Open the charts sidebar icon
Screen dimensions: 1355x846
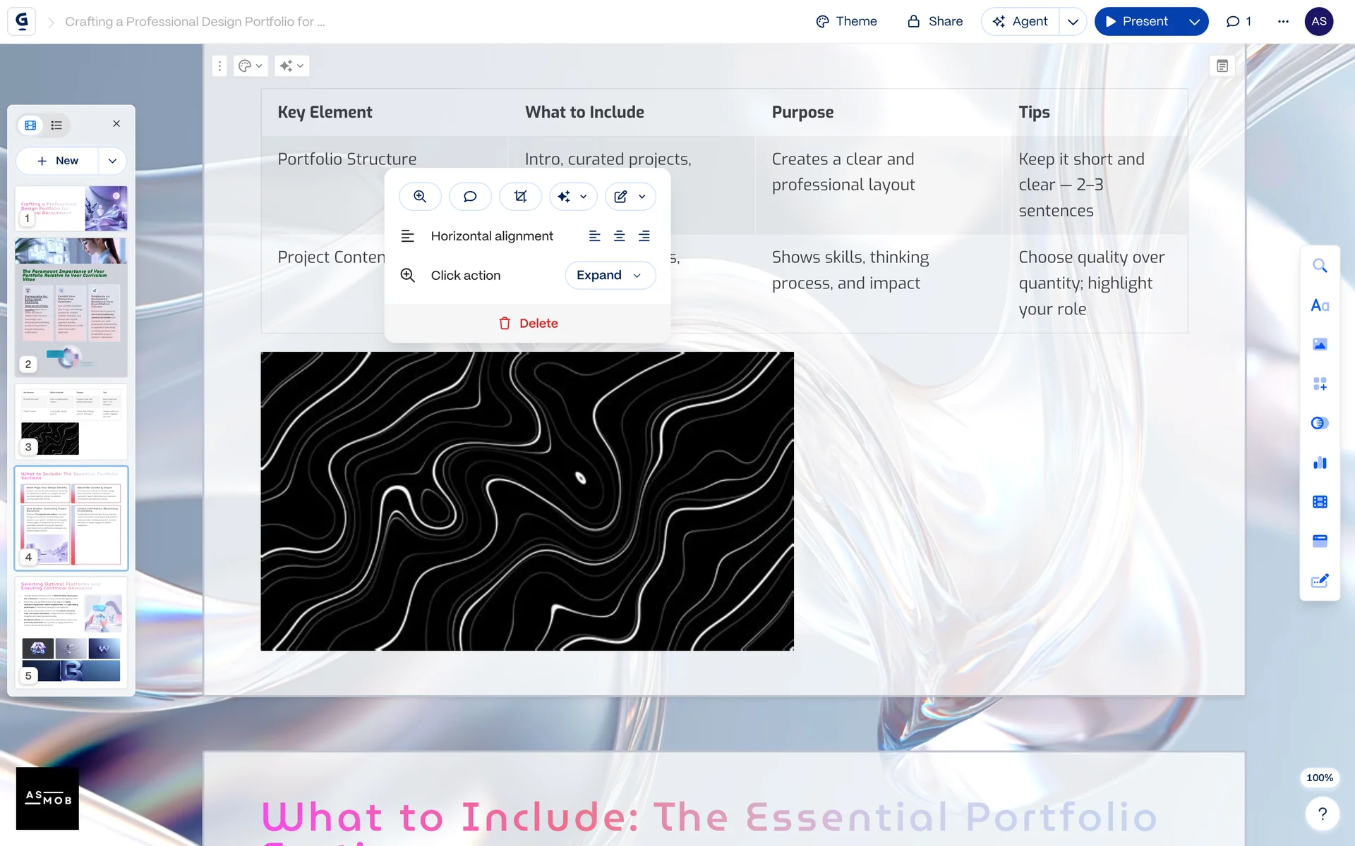point(1319,462)
